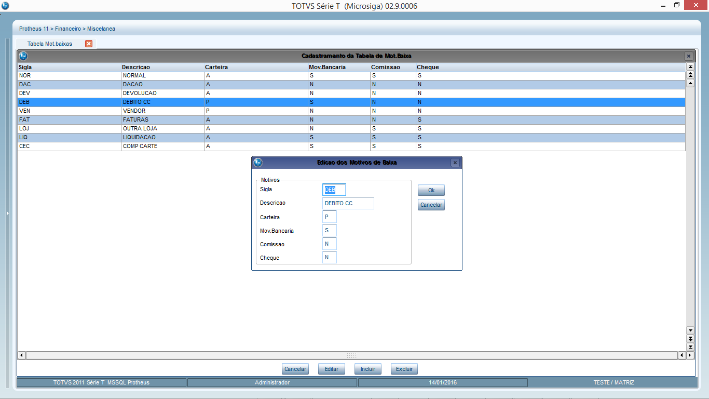Click the Excluir button
The width and height of the screenshot is (709, 399).
pos(404,369)
